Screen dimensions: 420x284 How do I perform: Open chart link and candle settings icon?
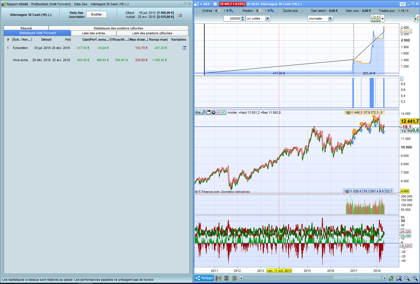coord(219,278)
